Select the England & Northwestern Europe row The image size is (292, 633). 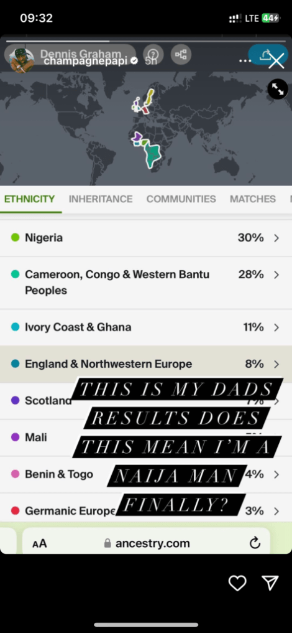click(146, 364)
